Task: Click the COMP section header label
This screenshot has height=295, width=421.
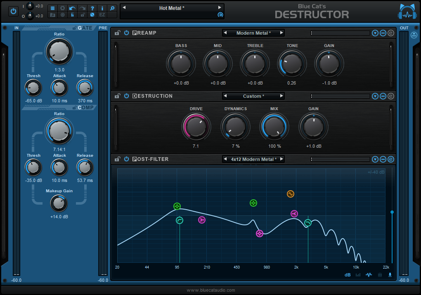Action: [86, 107]
